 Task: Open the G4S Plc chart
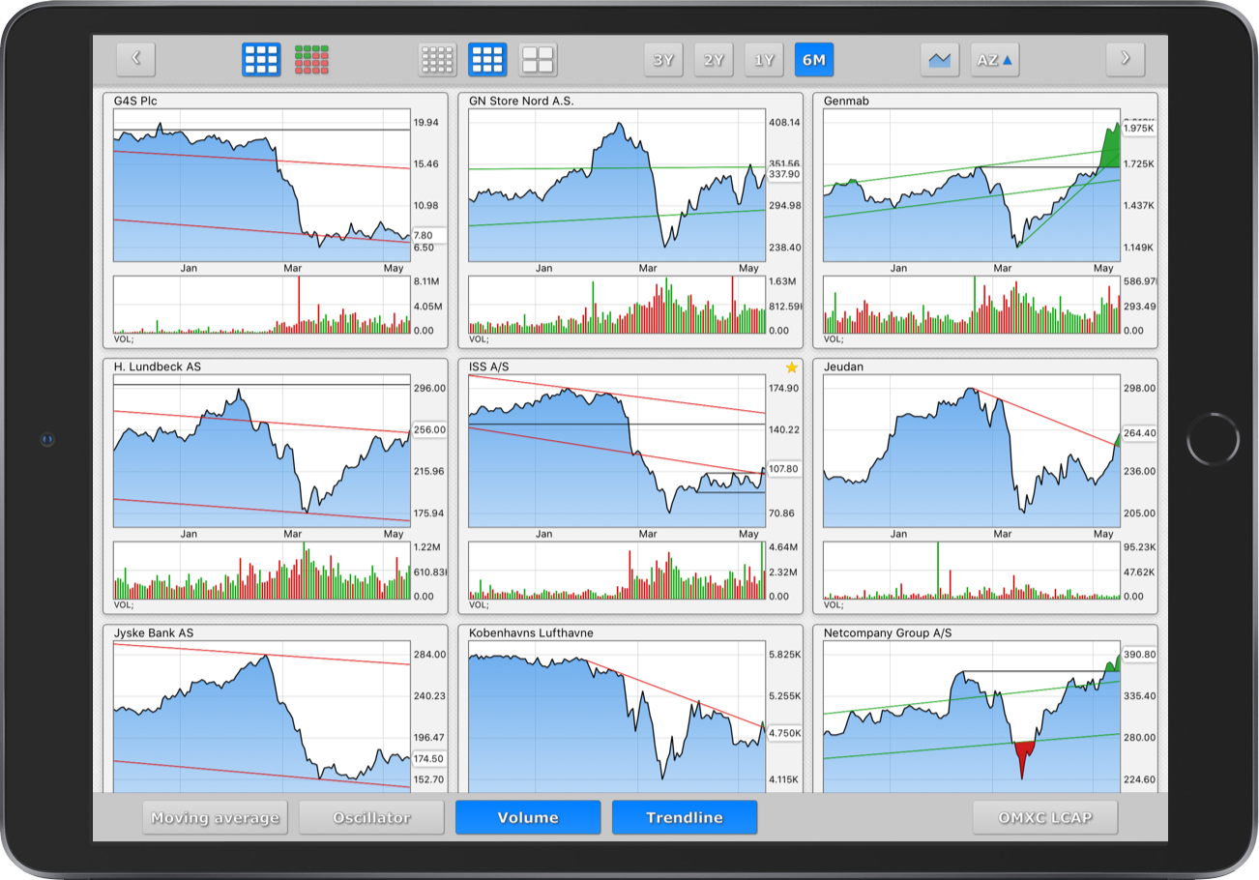[x=262, y=185]
